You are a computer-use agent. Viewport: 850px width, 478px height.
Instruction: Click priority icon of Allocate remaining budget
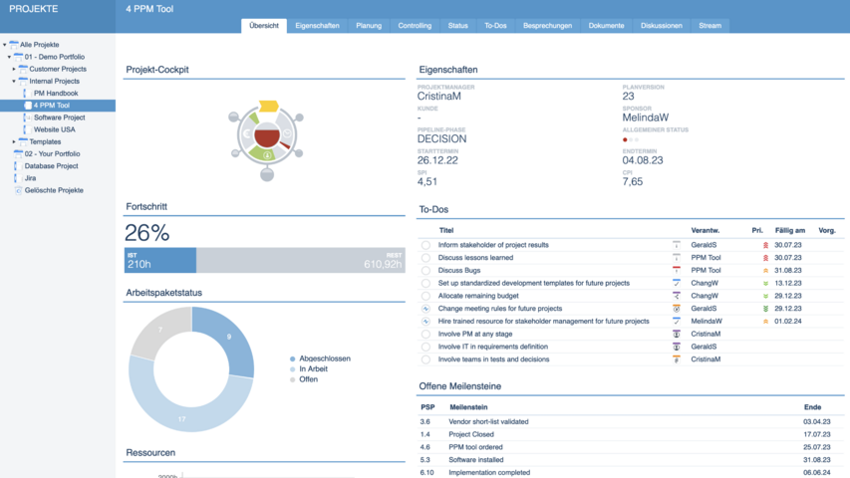coord(766,296)
